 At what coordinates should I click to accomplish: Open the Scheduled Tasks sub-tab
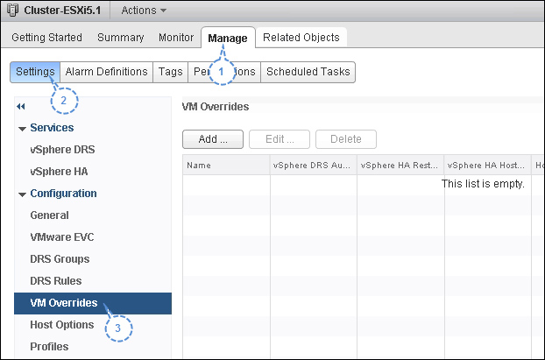coord(308,72)
